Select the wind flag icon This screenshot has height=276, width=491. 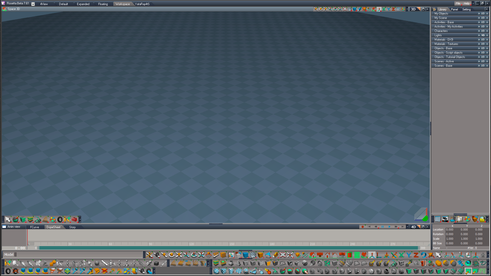tap(127, 271)
